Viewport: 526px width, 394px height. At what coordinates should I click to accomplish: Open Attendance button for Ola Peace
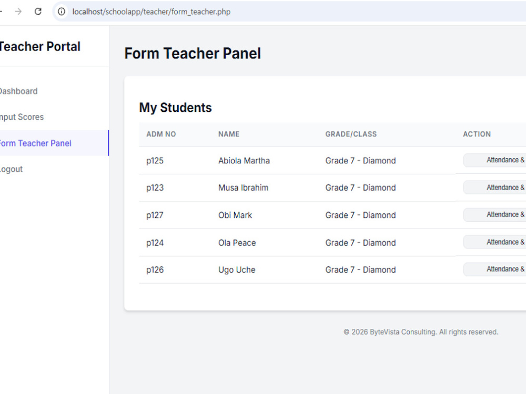pos(494,242)
